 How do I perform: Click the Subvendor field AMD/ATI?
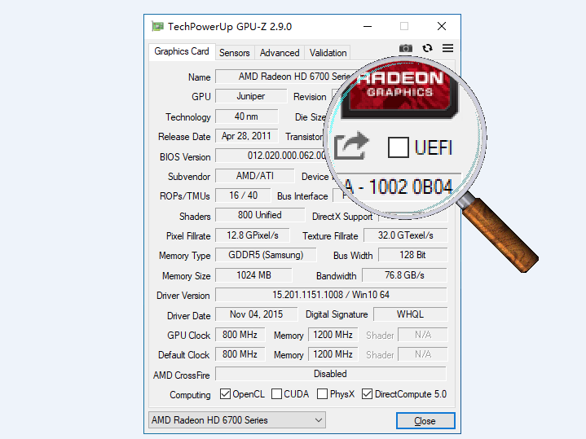pyautogui.click(x=255, y=176)
